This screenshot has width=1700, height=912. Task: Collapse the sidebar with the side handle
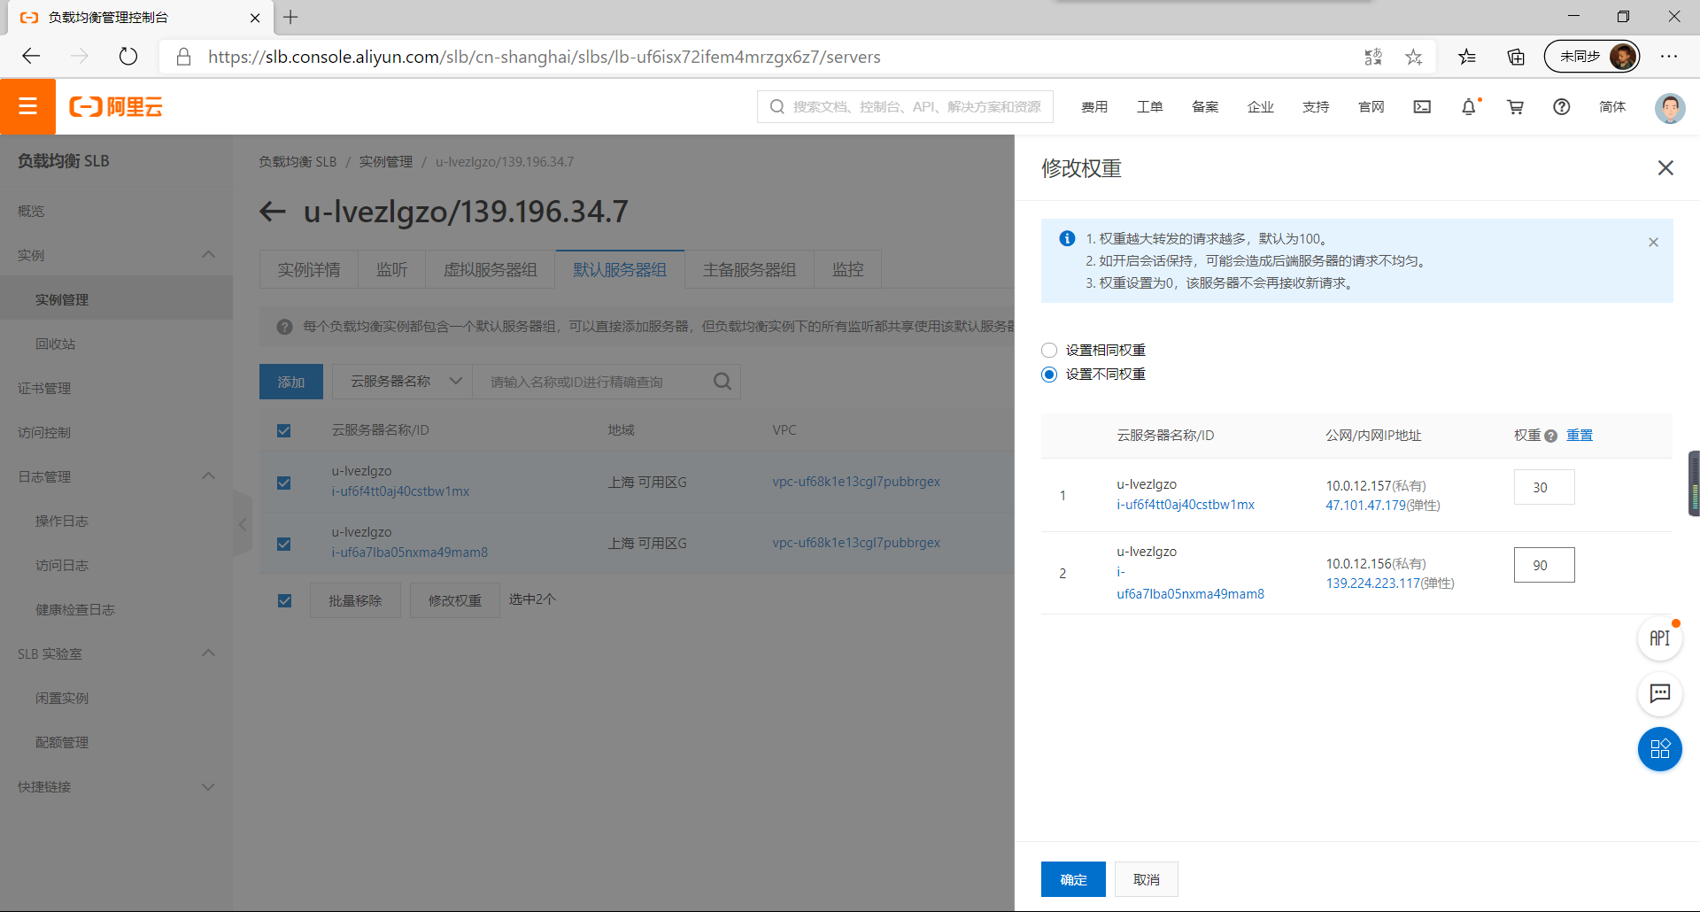pos(243,524)
